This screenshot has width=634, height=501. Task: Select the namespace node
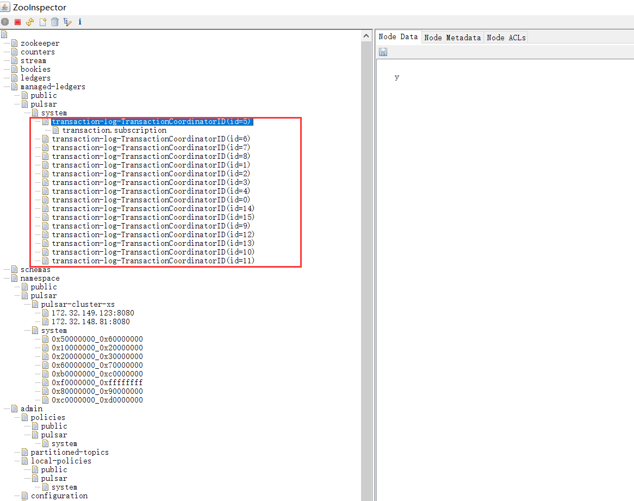40,278
